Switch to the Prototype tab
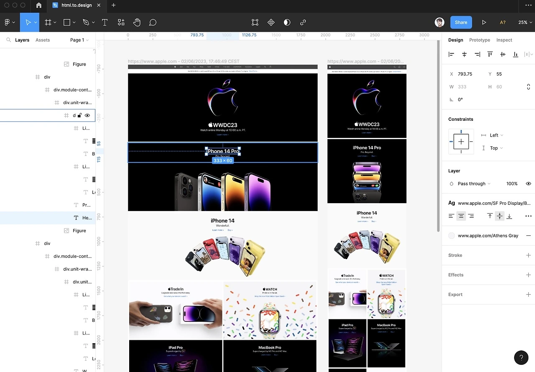 coord(479,40)
